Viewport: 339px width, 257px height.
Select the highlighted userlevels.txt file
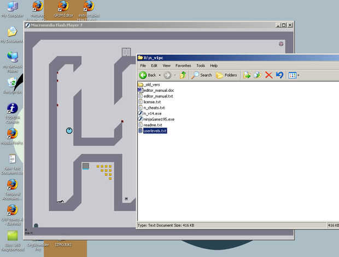[x=153, y=131]
